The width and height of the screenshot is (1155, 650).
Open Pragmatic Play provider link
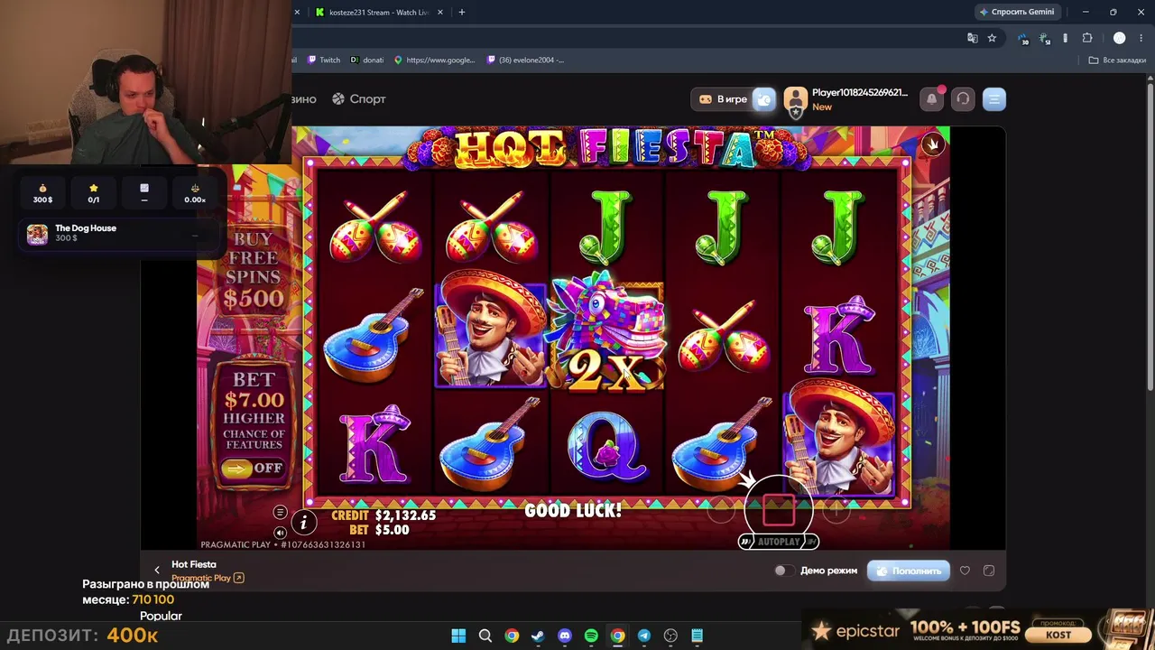(x=208, y=578)
